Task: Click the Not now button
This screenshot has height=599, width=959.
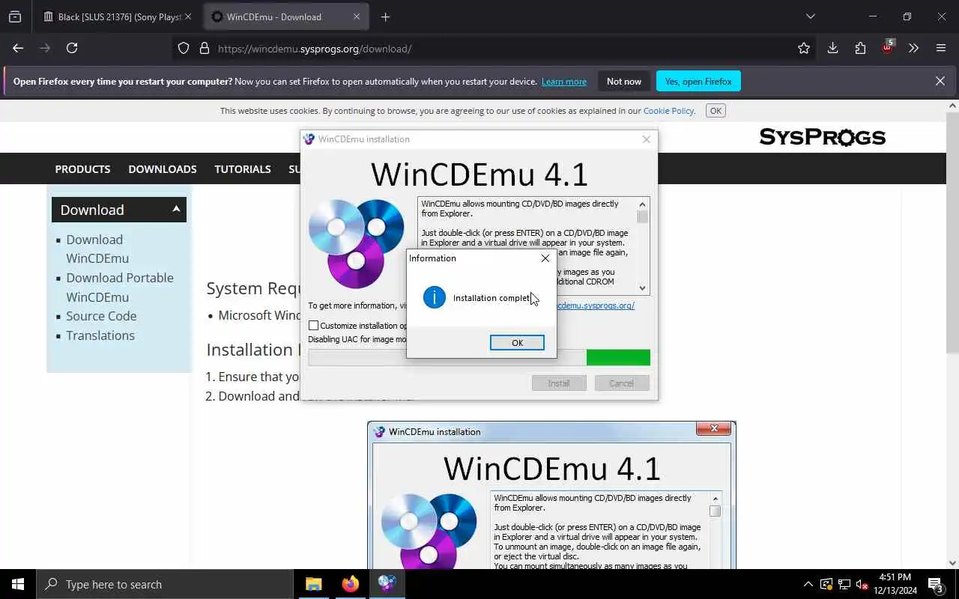Action: (624, 82)
